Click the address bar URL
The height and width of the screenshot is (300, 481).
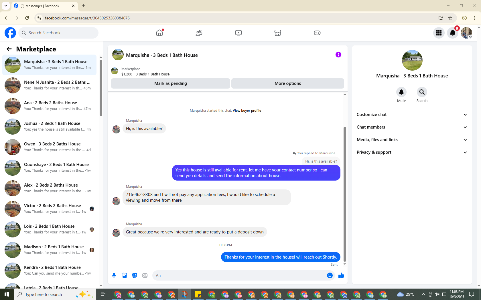point(87,18)
